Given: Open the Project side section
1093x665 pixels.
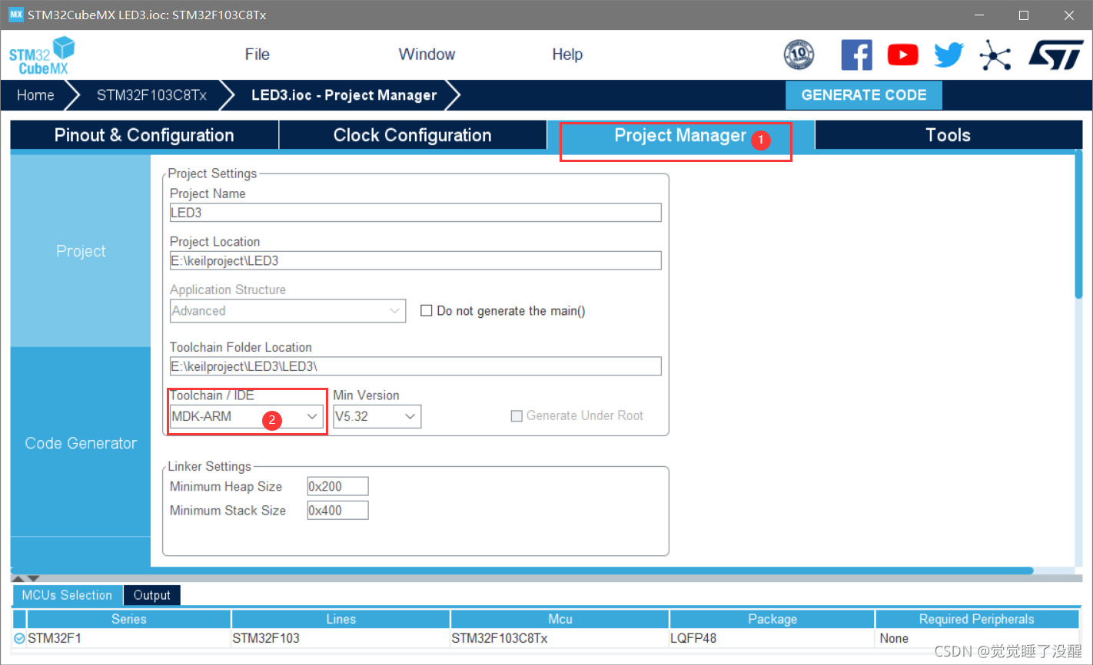Looking at the screenshot, I should pyautogui.click(x=81, y=251).
